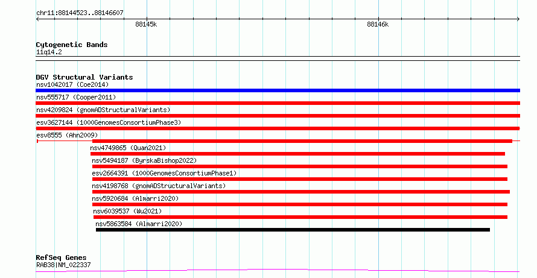Click the nsv1042017 (Coe2014) label
Viewport: 537px width, 278px height.
(x=72, y=84)
